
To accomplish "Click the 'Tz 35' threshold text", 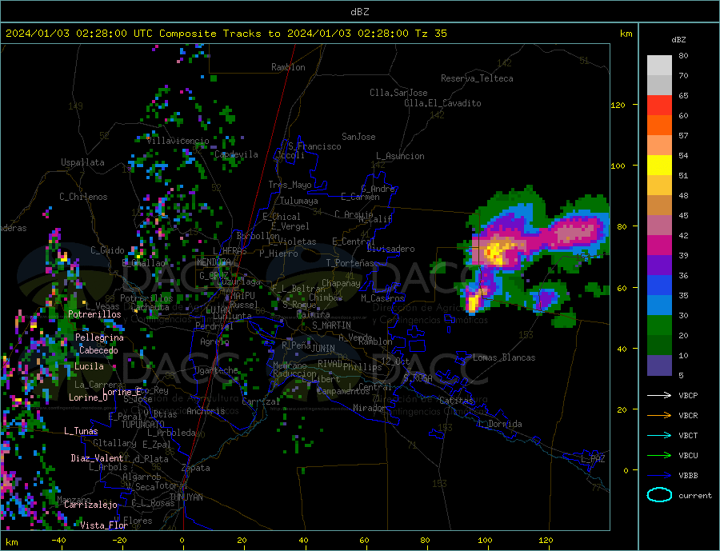I will [x=430, y=34].
